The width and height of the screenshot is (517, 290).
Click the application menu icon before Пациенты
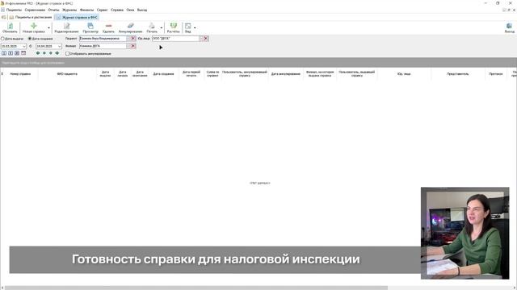2,10
